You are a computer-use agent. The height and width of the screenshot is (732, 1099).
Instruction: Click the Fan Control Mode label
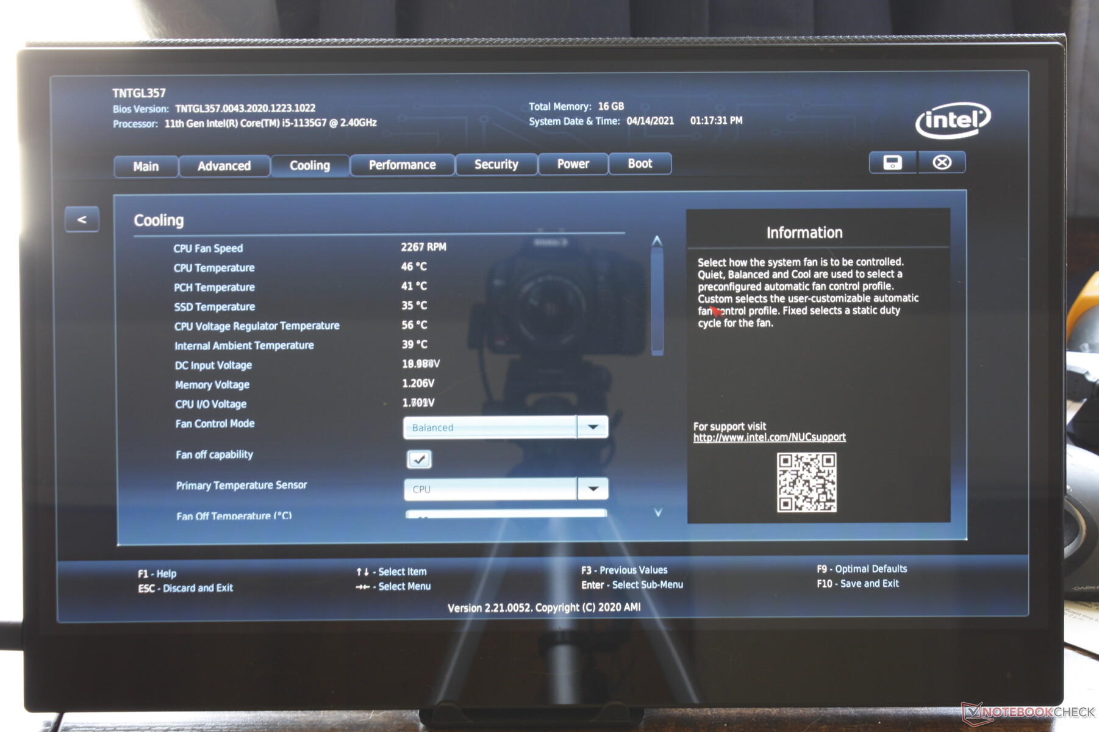(215, 423)
